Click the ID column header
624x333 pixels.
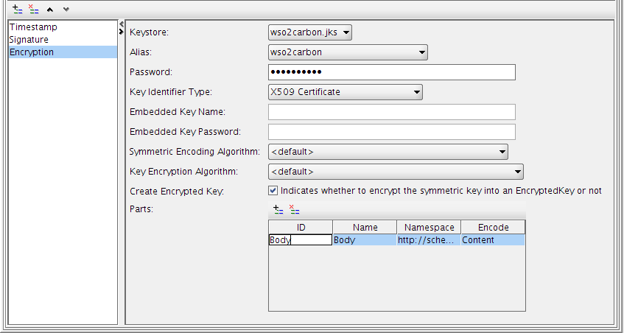[301, 227]
